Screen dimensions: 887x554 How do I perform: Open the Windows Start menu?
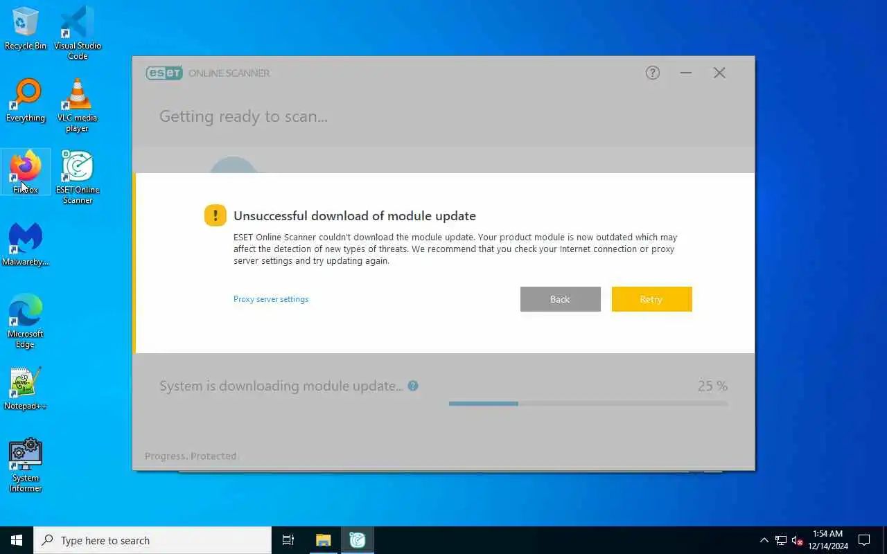point(17,540)
